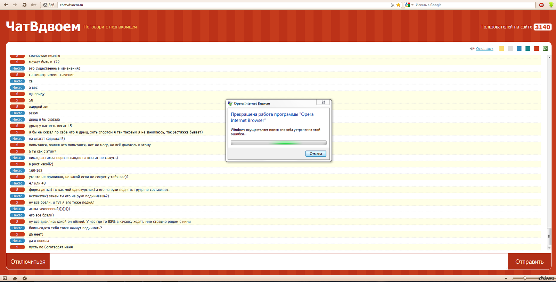Open the status bar zoom arrow menu
The height and width of the screenshot is (282, 556).
point(506,278)
